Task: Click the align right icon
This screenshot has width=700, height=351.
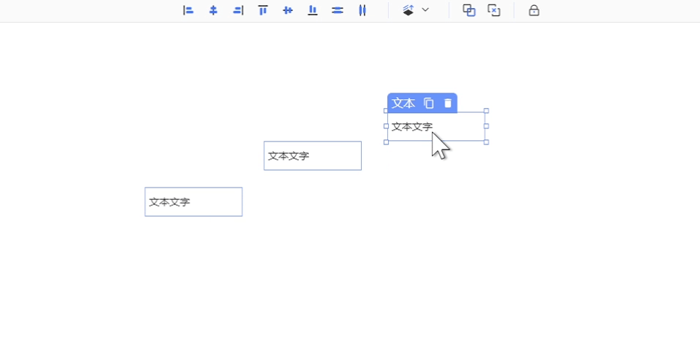Action: point(238,10)
